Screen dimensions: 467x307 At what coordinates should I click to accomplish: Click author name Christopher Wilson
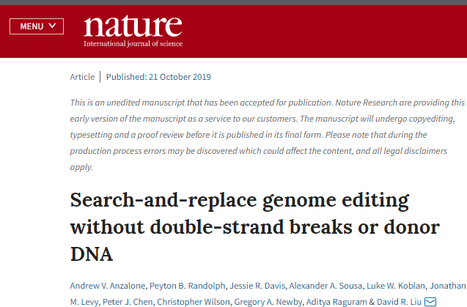(x=194, y=302)
